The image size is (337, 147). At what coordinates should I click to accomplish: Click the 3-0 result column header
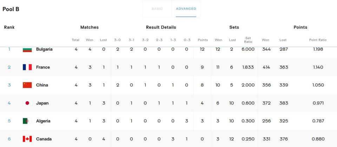pos(117,40)
